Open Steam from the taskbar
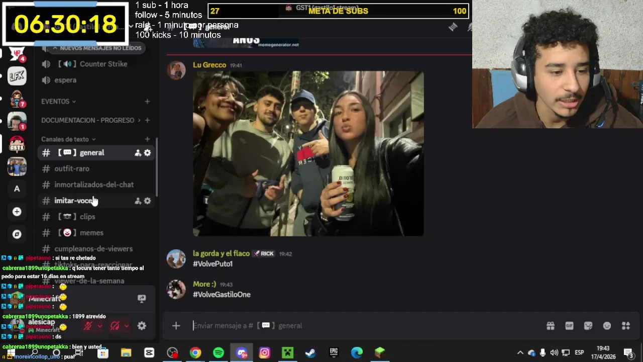Image resolution: width=643 pixels, height=362 pixels. [x=310, y=353]
